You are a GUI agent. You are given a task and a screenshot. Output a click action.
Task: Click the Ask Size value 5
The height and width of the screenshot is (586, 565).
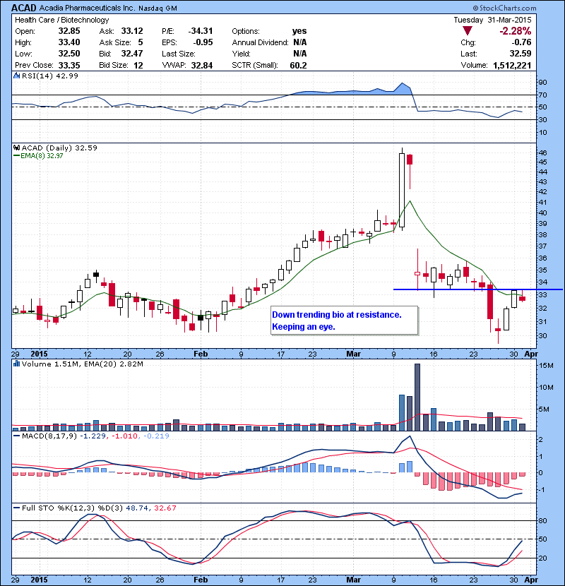click(141, 42)
